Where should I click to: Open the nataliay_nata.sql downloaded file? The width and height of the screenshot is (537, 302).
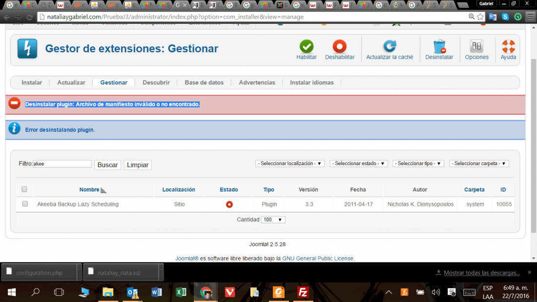click(121, 273)
